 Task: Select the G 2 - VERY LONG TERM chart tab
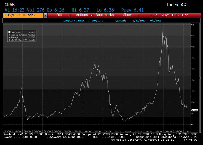click(170, 15)
